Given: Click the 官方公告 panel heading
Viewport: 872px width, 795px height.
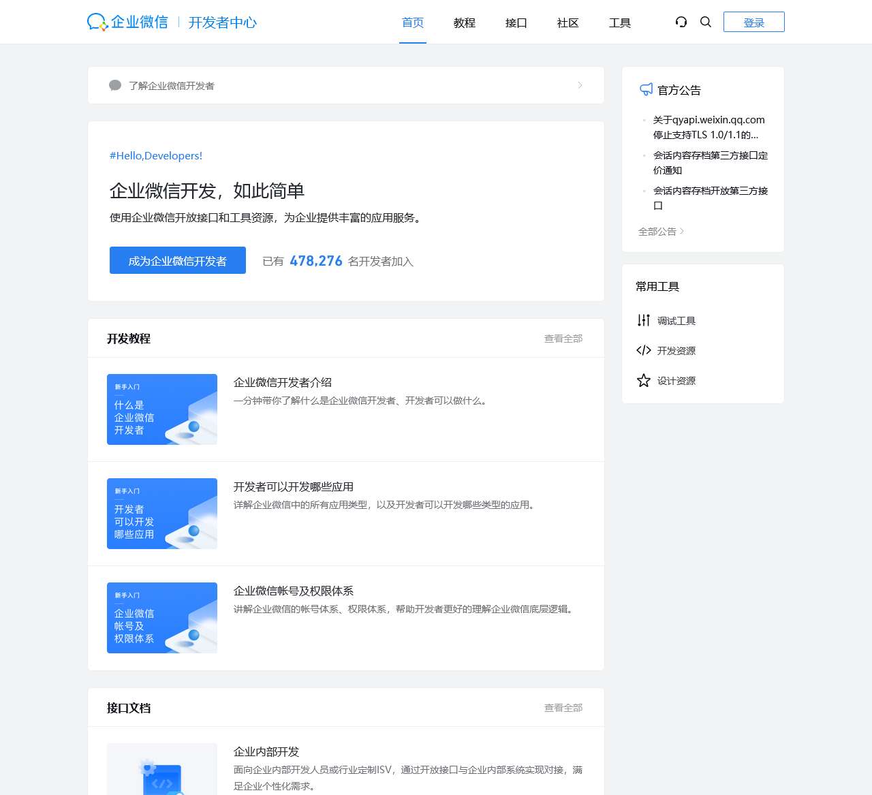Looking at the screenshot, I should click(x=679, y=90).
